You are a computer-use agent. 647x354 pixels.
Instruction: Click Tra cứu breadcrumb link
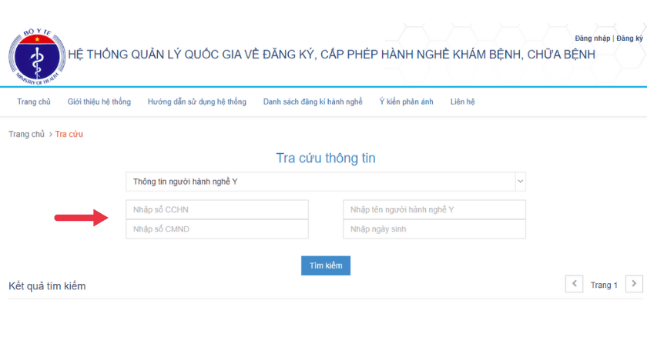pos(69,135)
